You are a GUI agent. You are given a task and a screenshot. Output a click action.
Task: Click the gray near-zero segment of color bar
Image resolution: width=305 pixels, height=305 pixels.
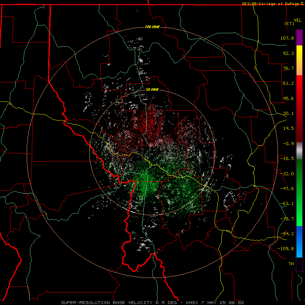tap(299, 150)
